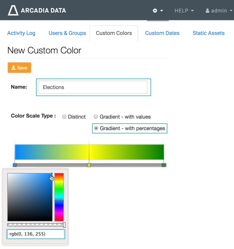Switch to the Activity Log tab

pyautogui.click(x=21, y=33)
